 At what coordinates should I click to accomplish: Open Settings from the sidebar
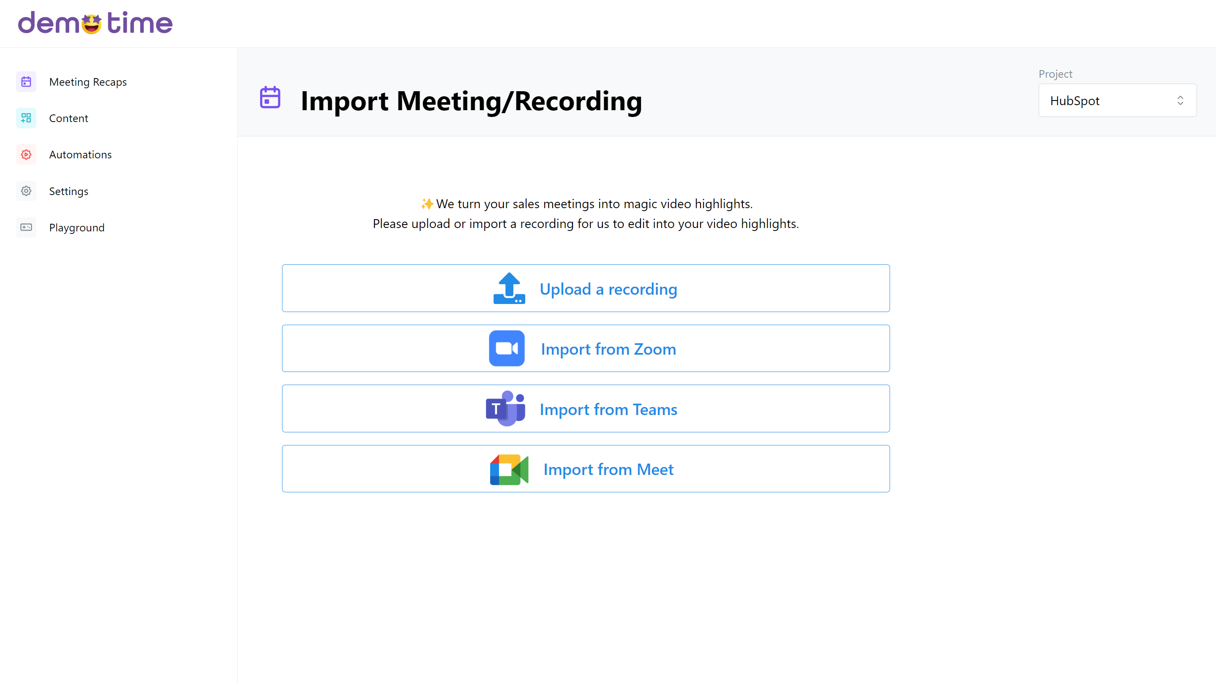[x=68, y=191]
